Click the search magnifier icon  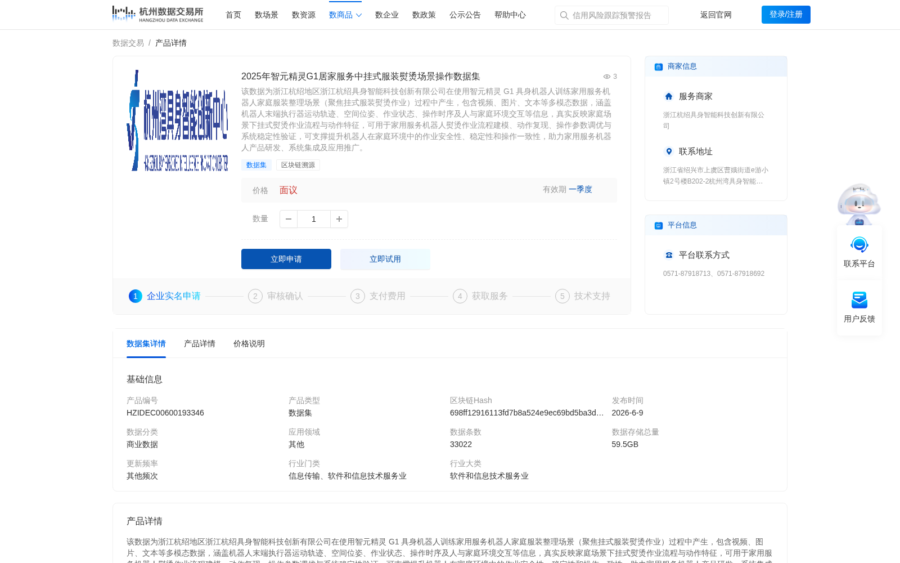click(564, 15)
